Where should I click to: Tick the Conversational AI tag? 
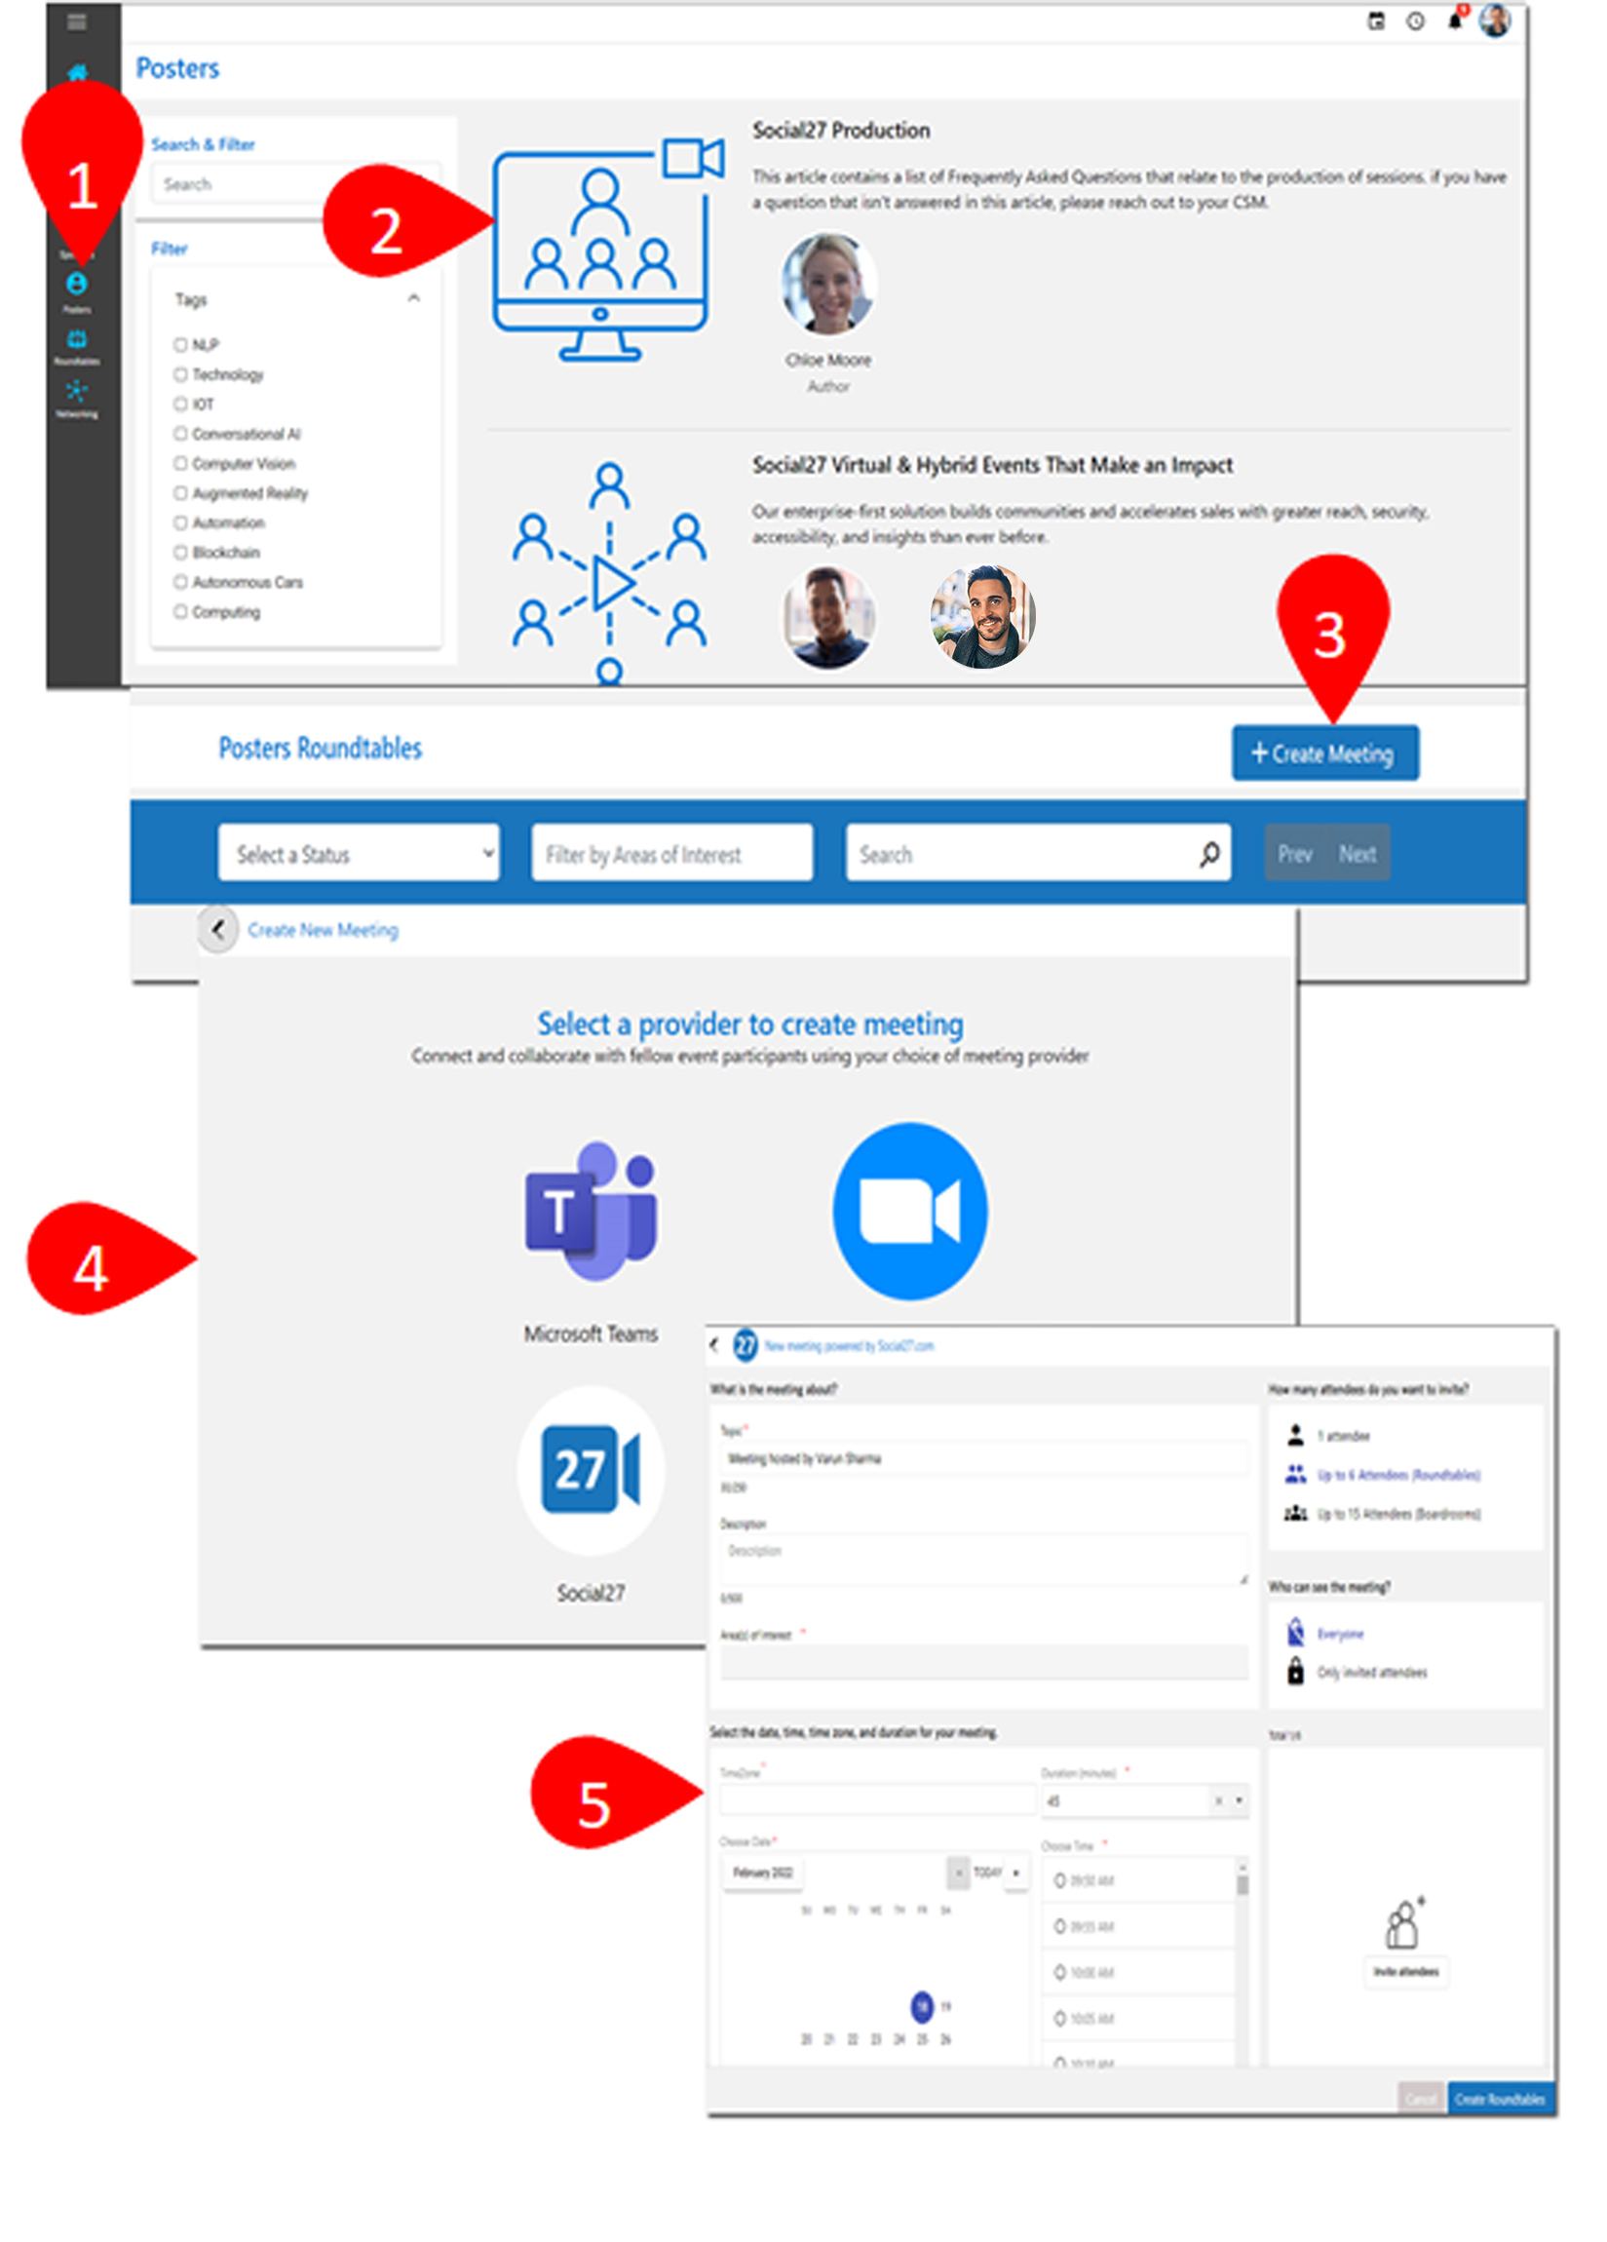point(181,434)
